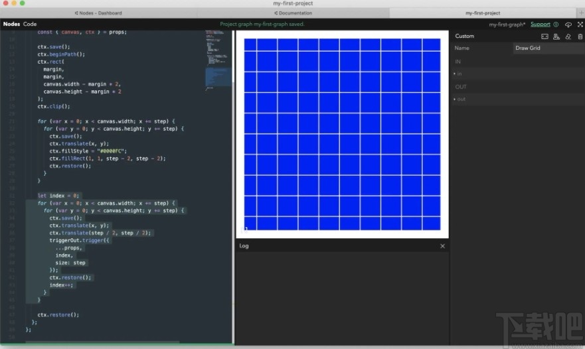
Task: Switch to the Code view
Action: point(30,24)
